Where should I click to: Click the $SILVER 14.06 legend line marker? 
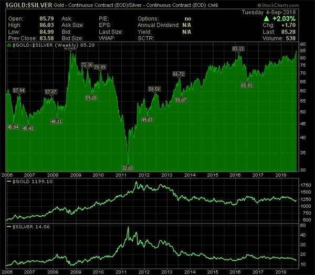(9, 227)
